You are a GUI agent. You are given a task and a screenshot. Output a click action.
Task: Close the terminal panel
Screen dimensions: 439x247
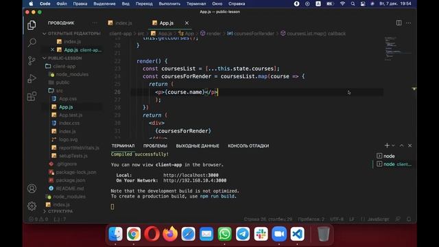pyautogui.click(x=410, y=145)
